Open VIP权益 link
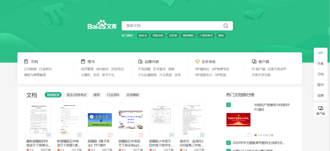The height and width of the screenshot is (151, 330). (221, 75)
